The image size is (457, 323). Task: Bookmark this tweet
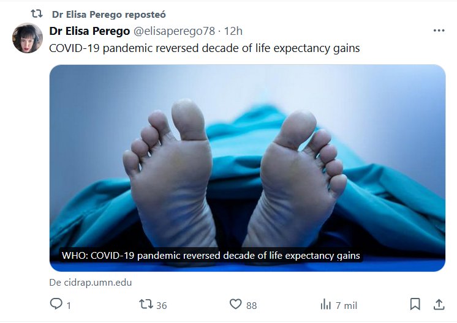(415, 305)
